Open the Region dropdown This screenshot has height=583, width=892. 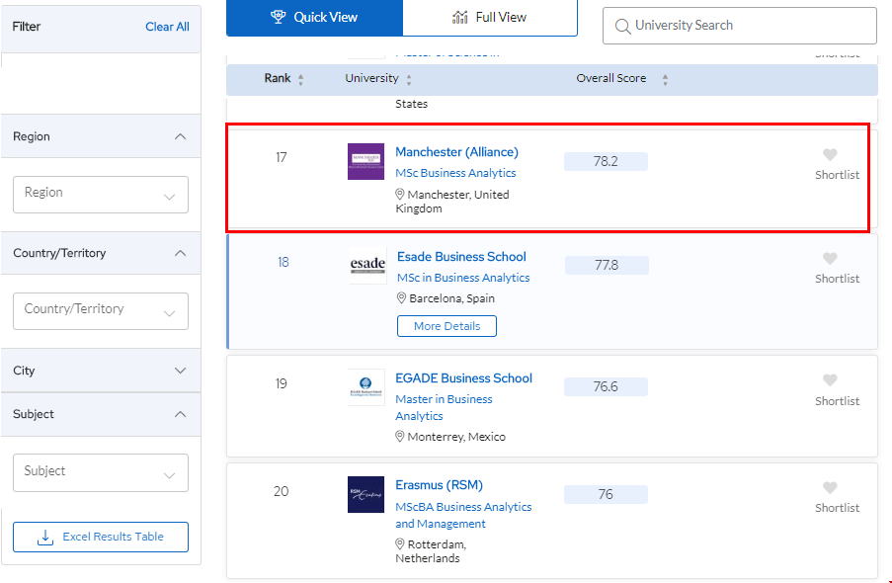(x=101, y=195)
